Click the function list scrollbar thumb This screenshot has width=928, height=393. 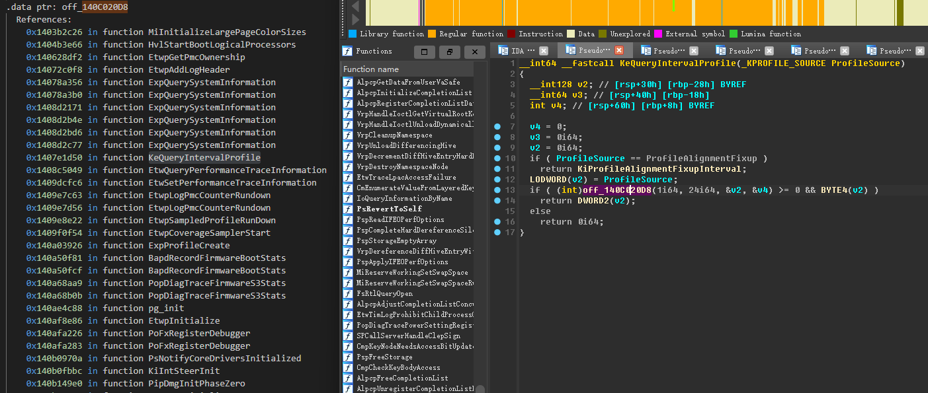(x=480, y=388)
